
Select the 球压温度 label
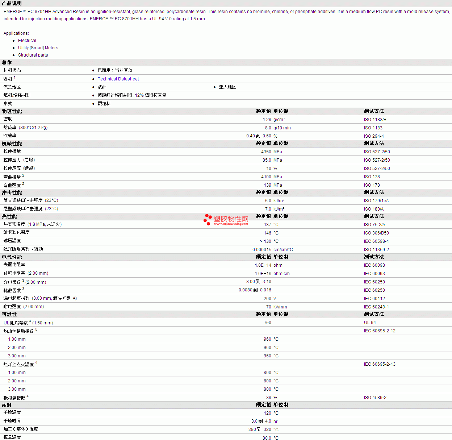(12, 241)
